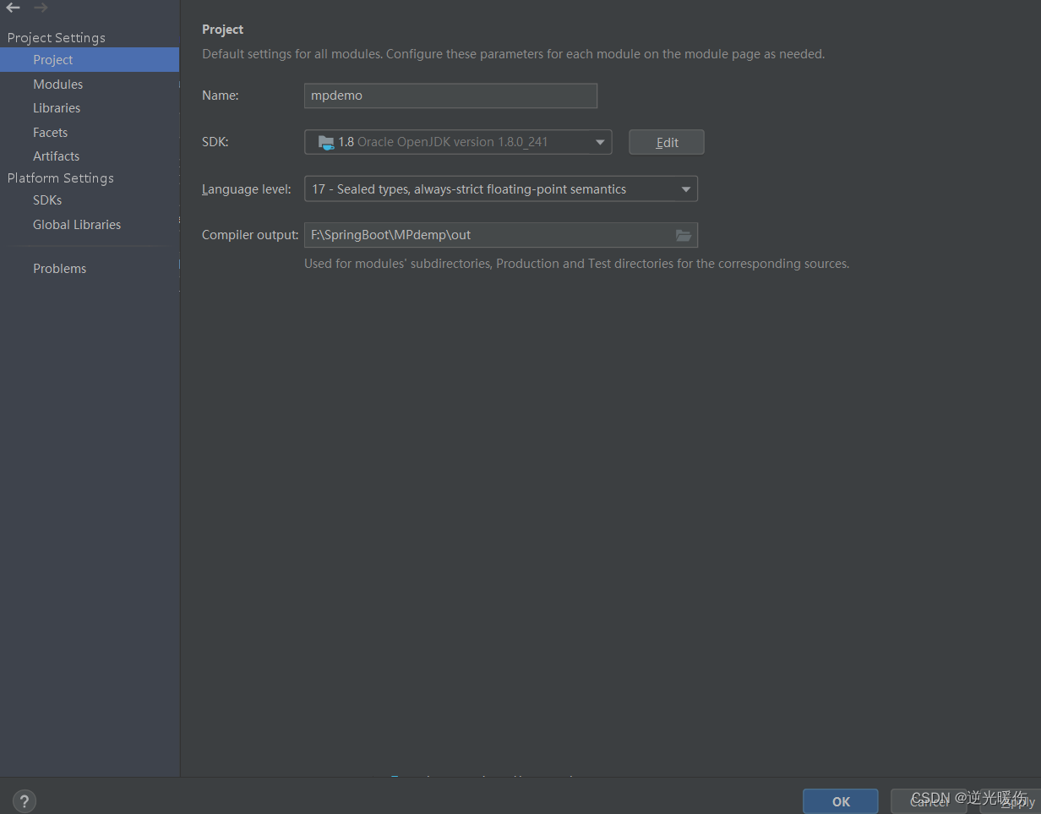This screenshot has width=1041, height=814.
Task: Apply the project settings
Action: (1015, 800)
